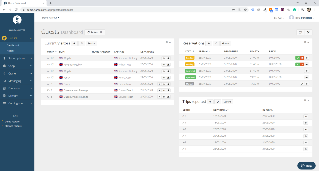This screenshot has width=319, height=171.
Task: Add a new current visitor
Action: [74, 43]
